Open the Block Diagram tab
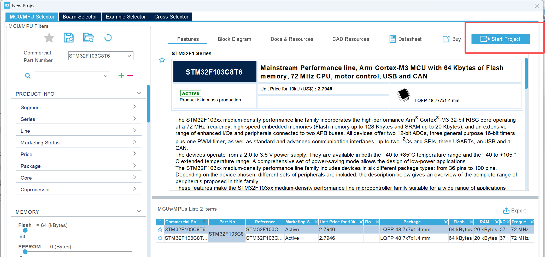This screenshot has height=257, width=545. tap(235, 39)
